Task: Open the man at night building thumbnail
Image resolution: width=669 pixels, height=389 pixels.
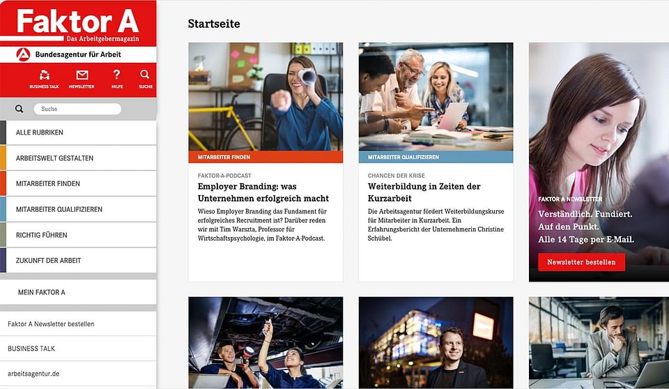Action: (x=436, y=342)
